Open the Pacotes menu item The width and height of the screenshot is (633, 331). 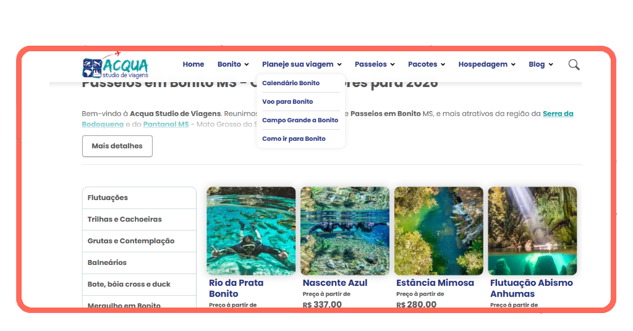pos(422,64)
